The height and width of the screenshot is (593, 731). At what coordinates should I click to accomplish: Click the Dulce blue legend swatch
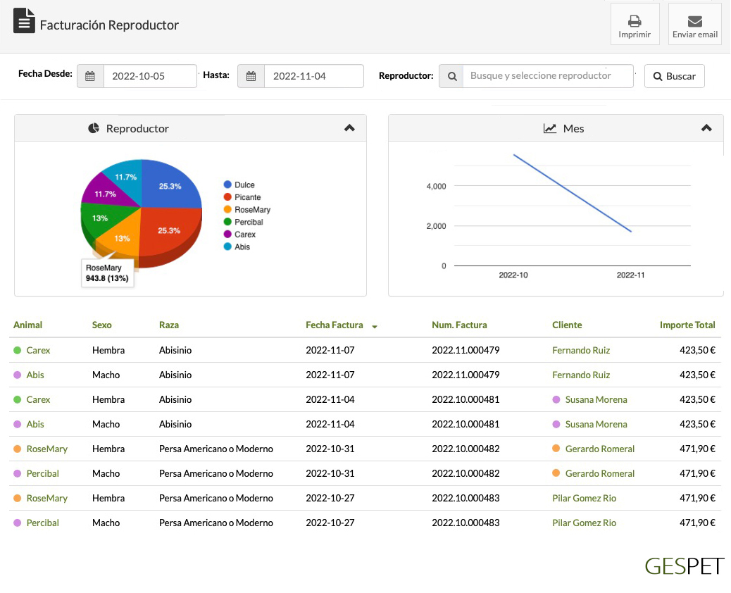click(x=227, y=185)
